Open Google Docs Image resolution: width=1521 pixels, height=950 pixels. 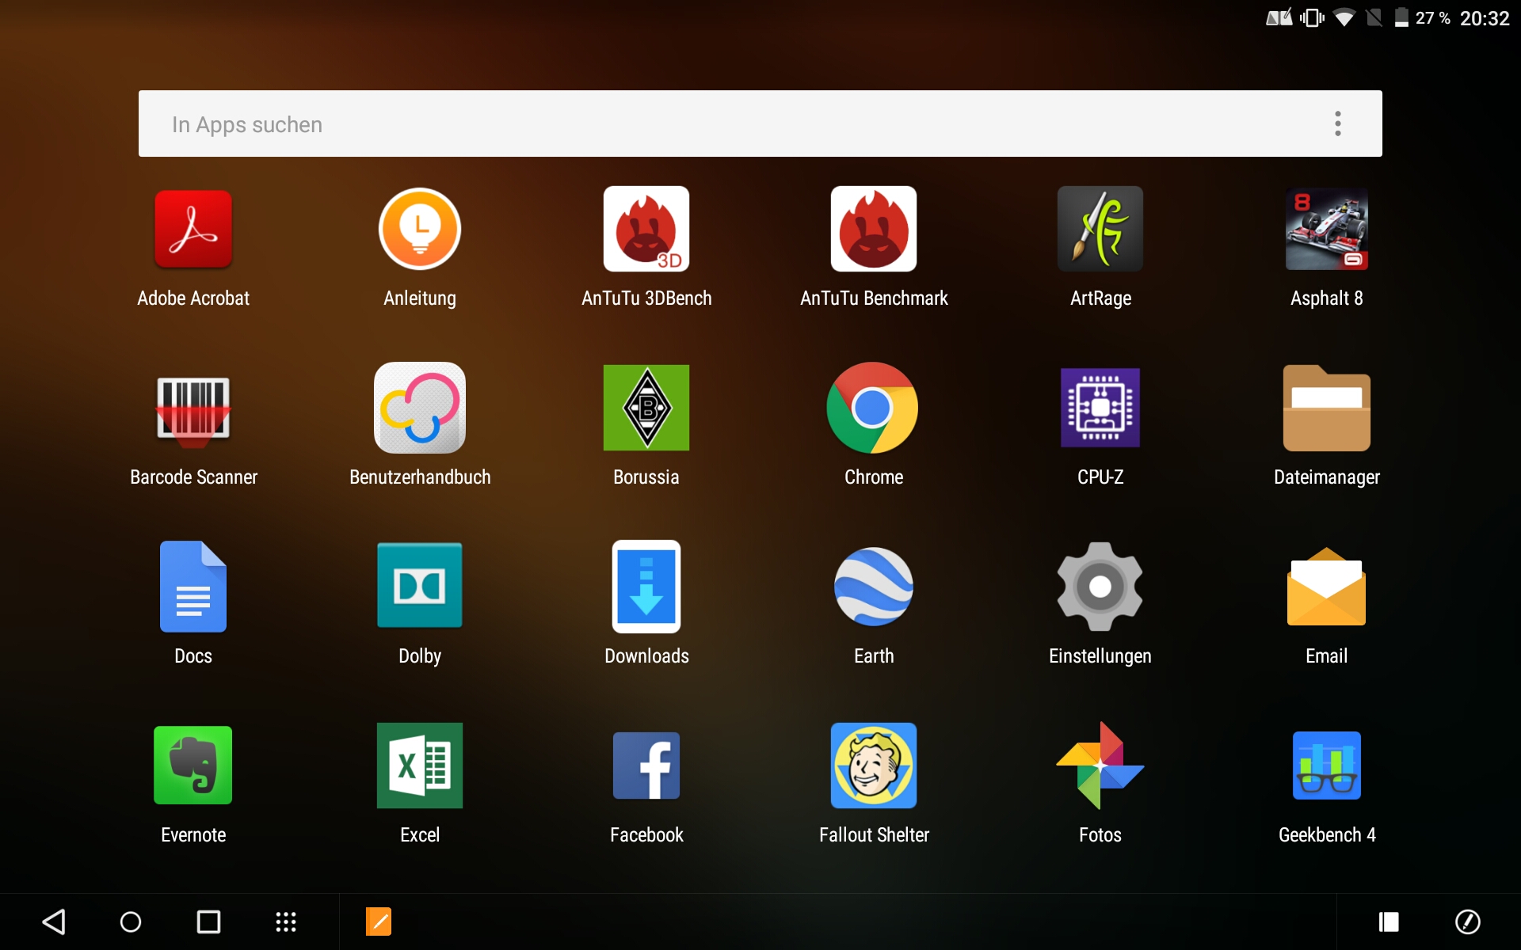pos(193,587)
